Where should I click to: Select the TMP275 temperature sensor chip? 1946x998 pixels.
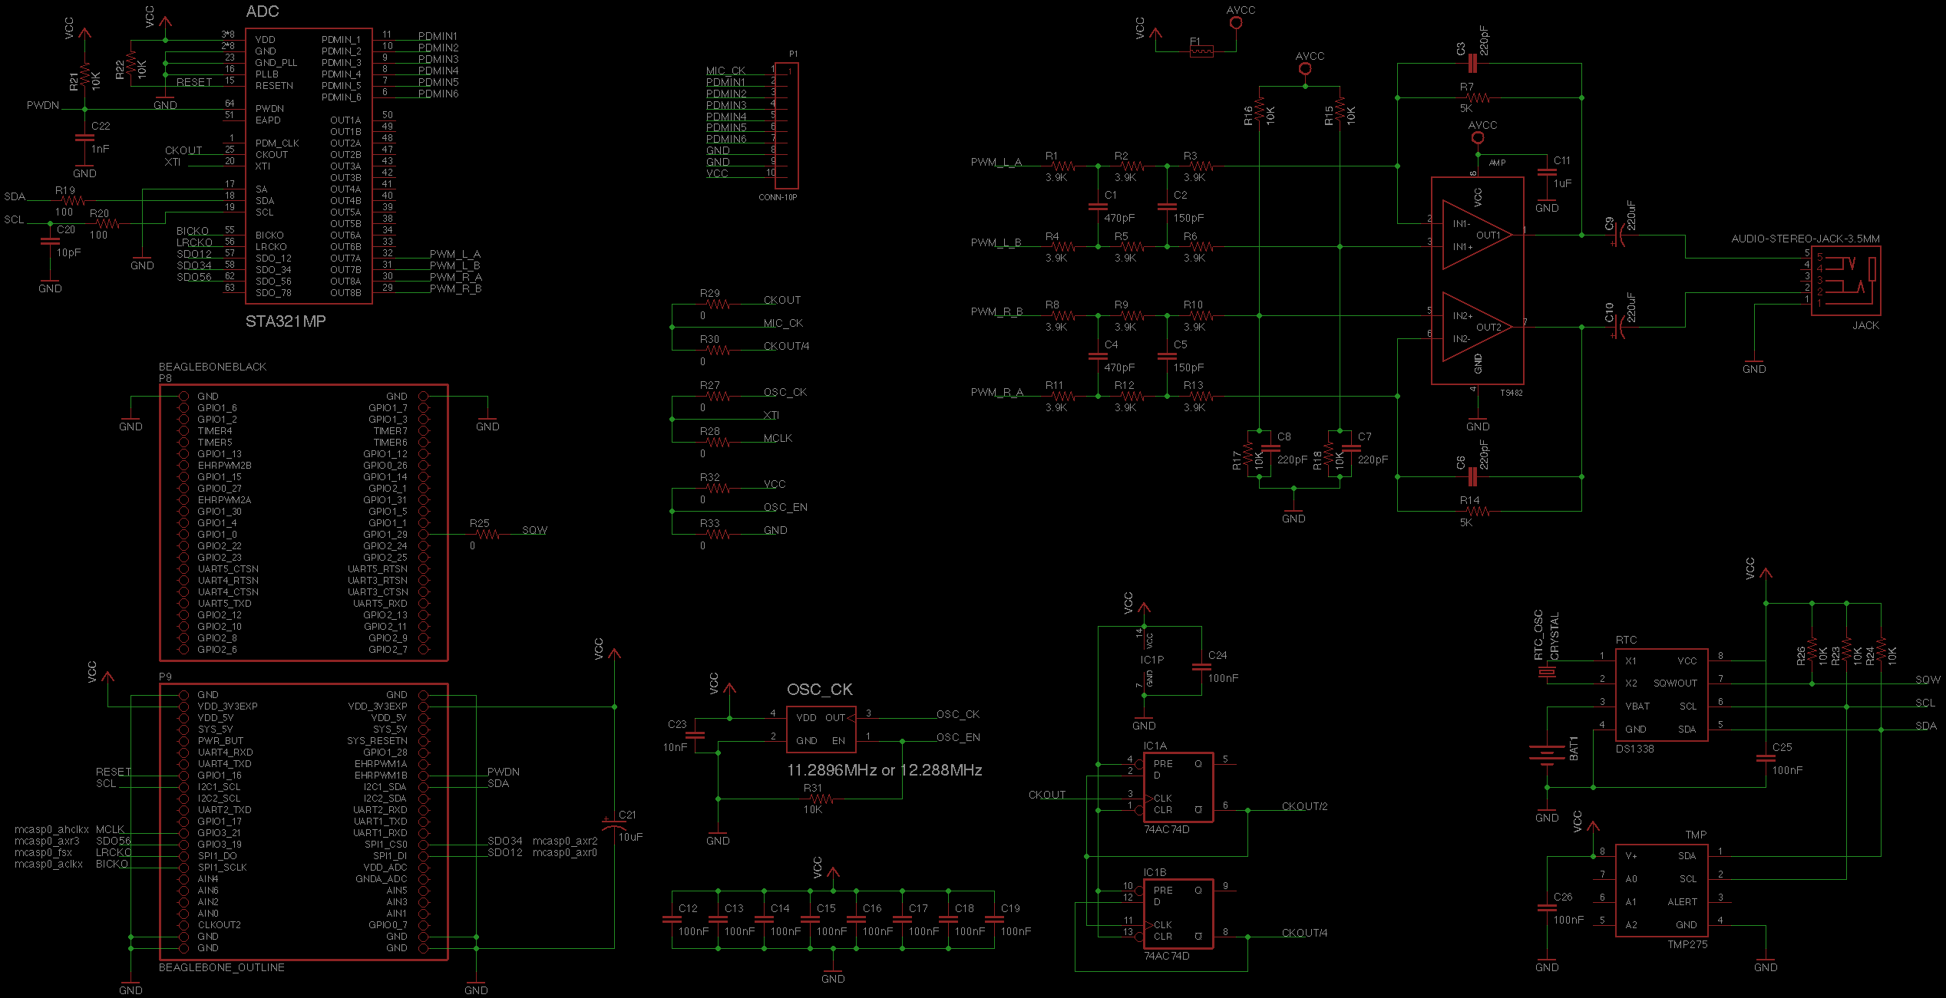pyautogui.click(x=1661, y=891)
